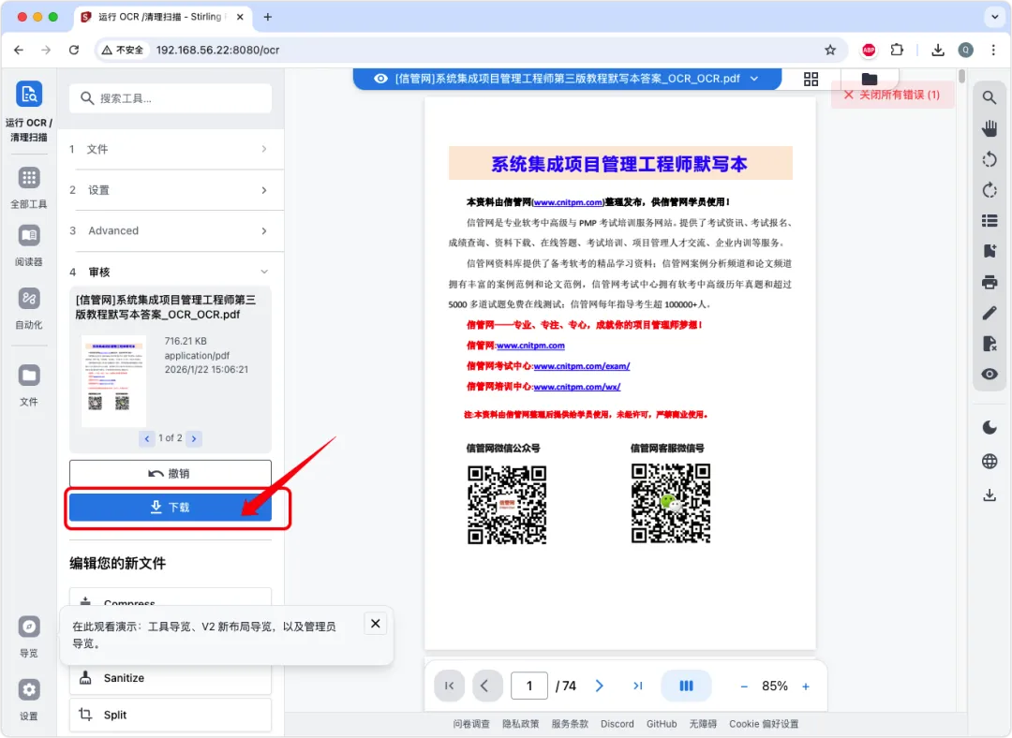This screenshot has width=1012, height=738.
Task: Open a new browser tab
Action: (268, 17)
